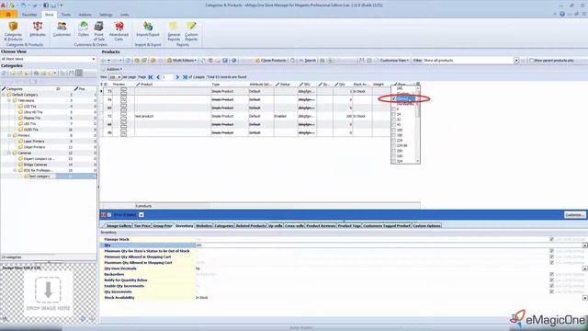Click the Customize... button
The height and width of the screenshot is (331, 588).
click(x=574, y=215)
